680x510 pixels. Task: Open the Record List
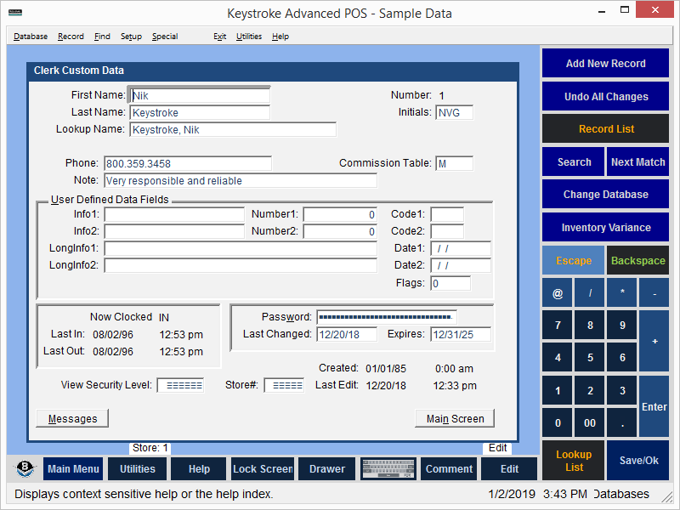coord(605,129)
